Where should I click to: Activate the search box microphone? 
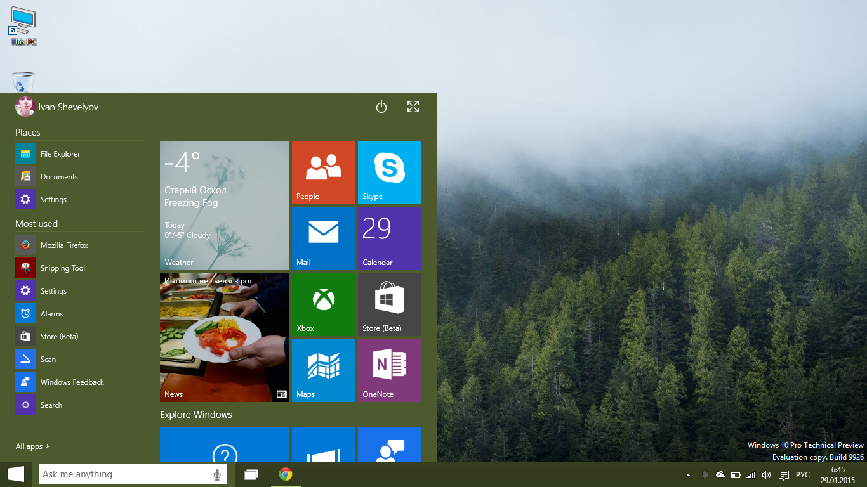[217, 474]
